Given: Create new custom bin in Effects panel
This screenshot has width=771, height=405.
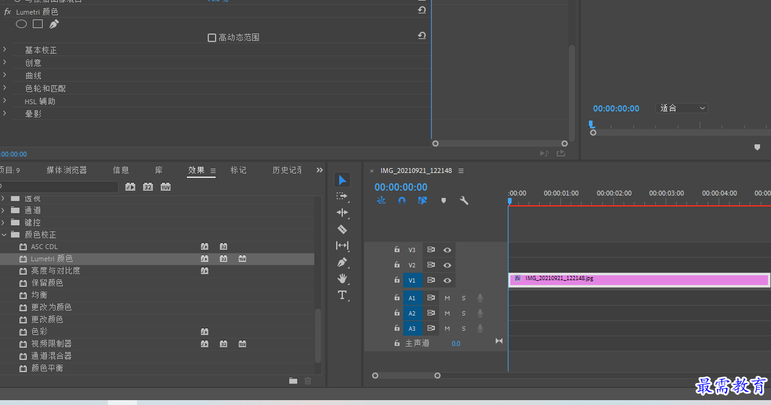Looking at the screenshot, I should coord(293,381).
